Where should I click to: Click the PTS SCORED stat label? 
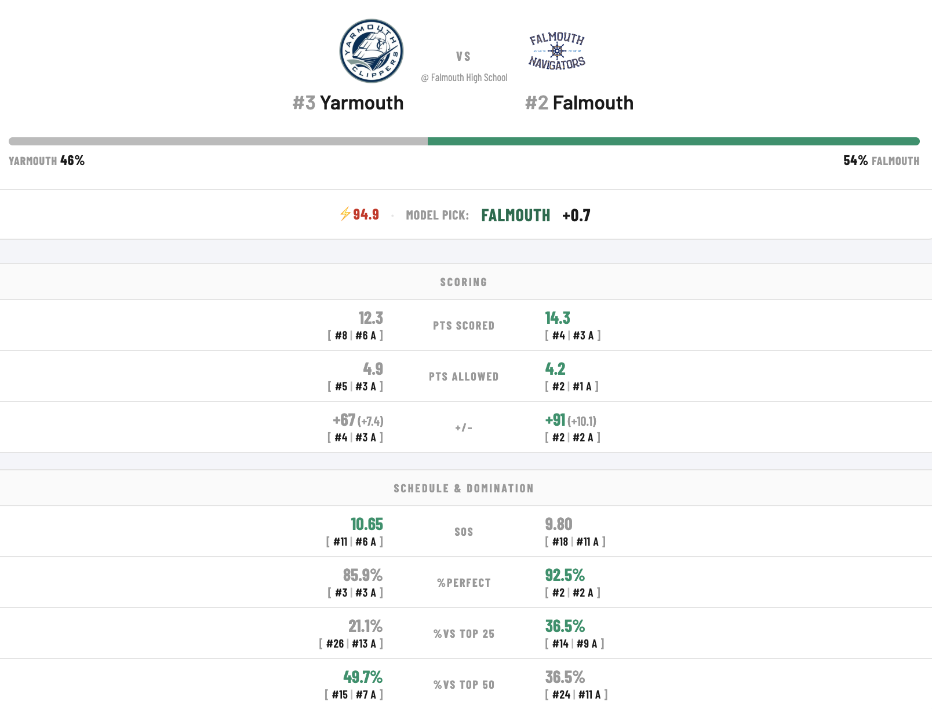[x=464, y=326]
